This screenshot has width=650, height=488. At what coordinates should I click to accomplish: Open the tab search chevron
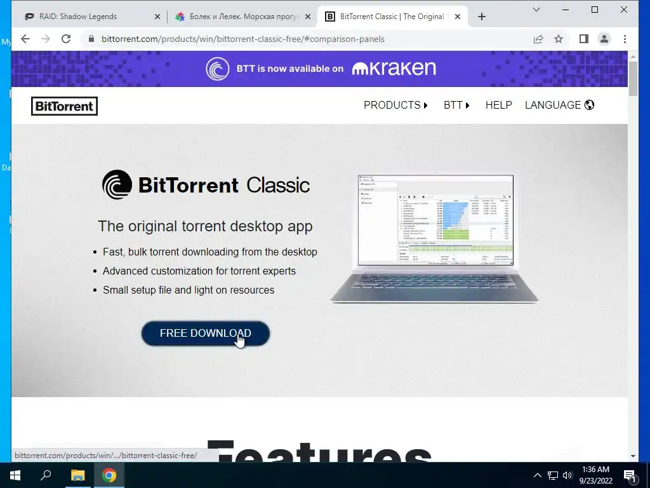pos(536,10)
